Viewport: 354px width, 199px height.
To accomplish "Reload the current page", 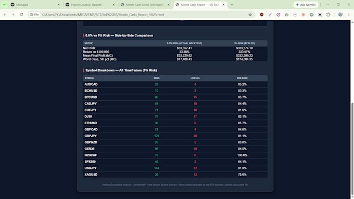I will click(21, 15).
